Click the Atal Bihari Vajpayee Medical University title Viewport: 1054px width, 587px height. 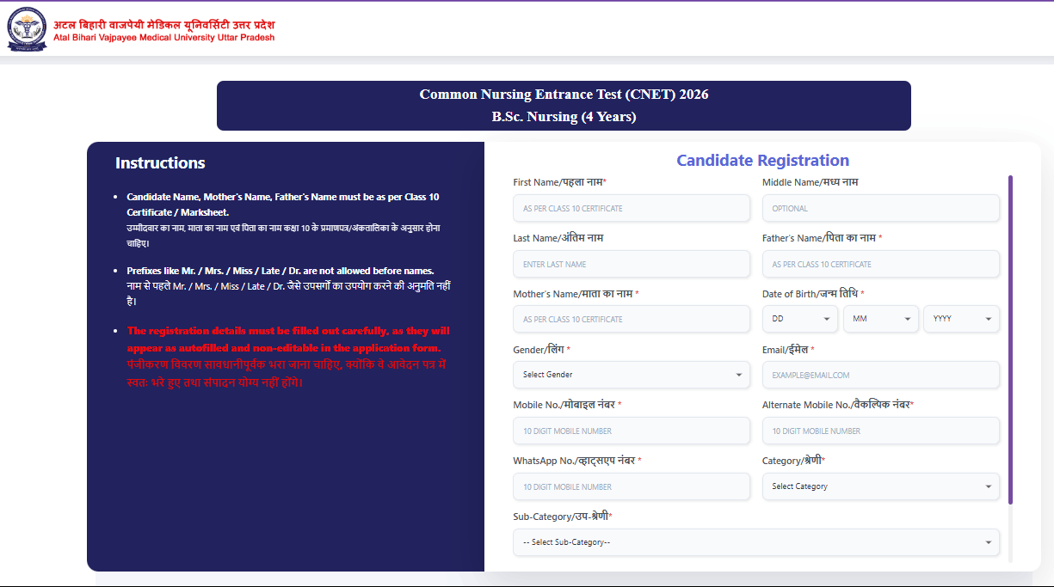[164, 31]
